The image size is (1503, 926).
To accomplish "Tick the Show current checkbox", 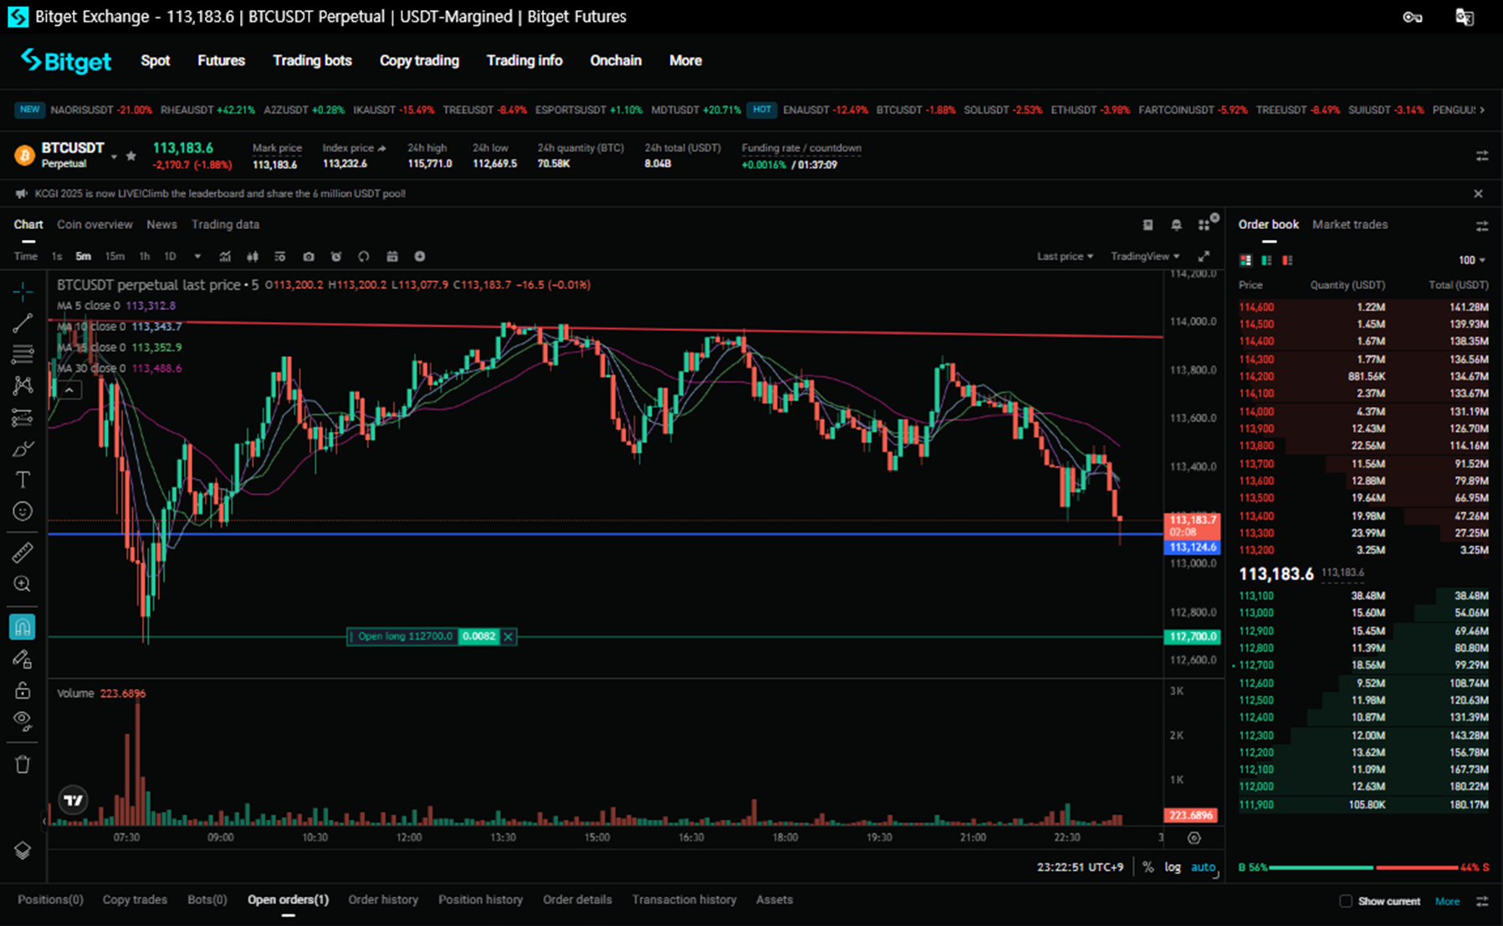I will (1345, 901).
